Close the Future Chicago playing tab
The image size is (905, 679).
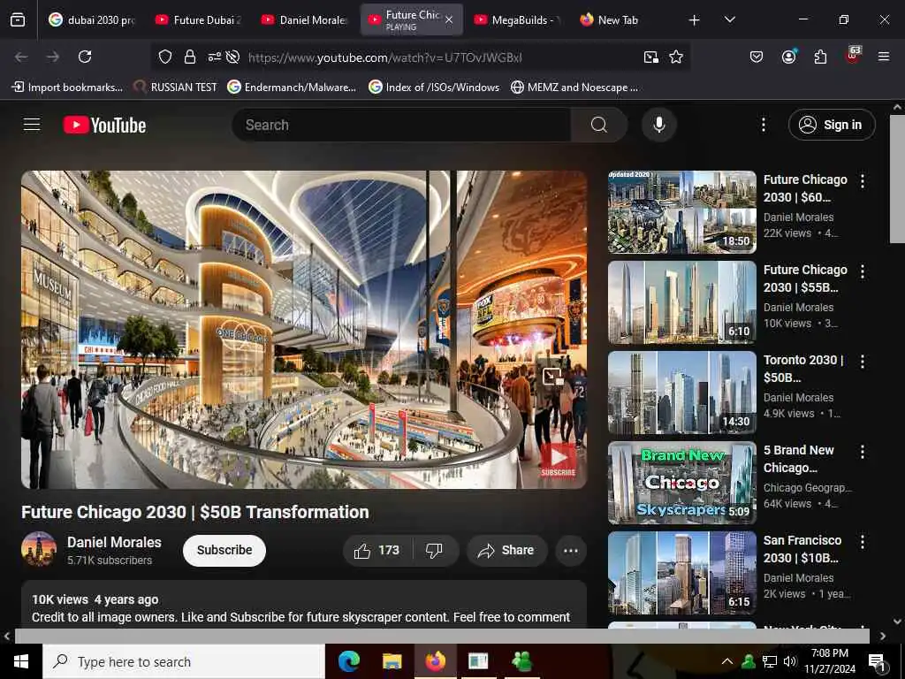[449, 19]
